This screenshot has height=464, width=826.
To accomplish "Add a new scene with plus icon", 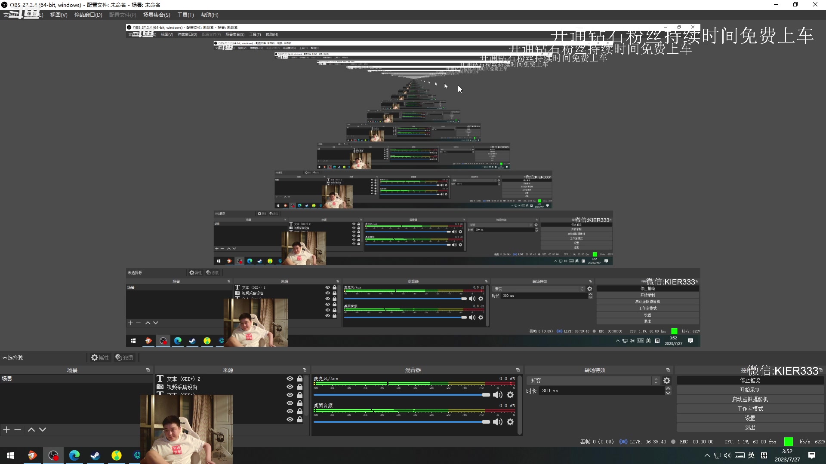I will coord(6,430).
